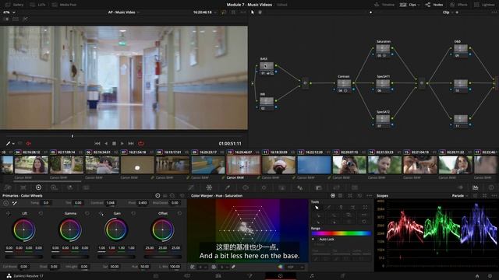The width and height of the screenshot is (499, 280).
Task: Select the photographer clip 13 thumbnail
Action: (x=349, y=165)
